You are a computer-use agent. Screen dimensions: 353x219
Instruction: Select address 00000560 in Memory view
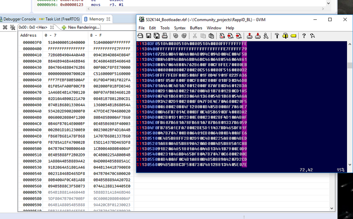(31, 186)
